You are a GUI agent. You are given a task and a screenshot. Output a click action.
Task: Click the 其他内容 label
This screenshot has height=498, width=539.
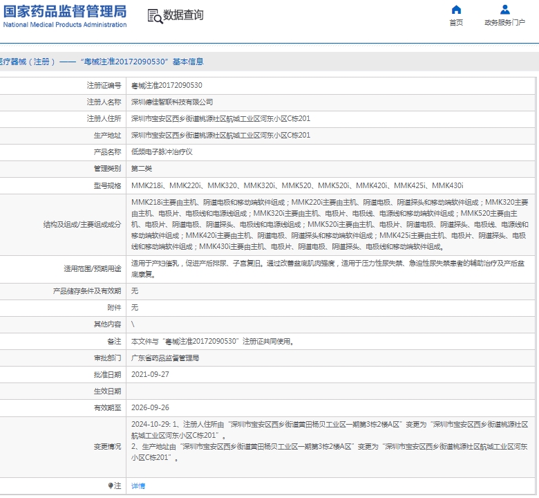[x=107, y=324]
